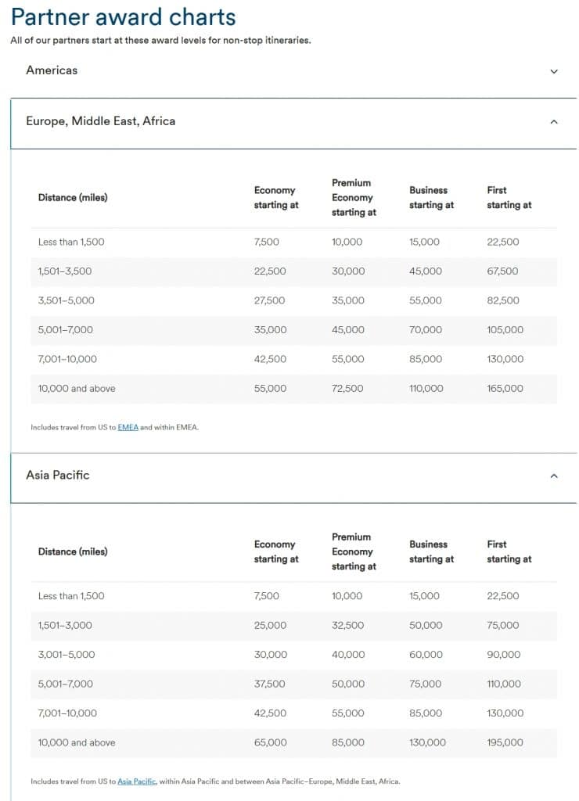Screen dimensions: 579x801
Task: Click the Europe, Middle East, Africa heading
Action: tap(100, 121)
